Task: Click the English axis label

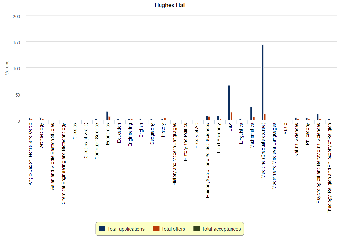Action: pos(141,130)
